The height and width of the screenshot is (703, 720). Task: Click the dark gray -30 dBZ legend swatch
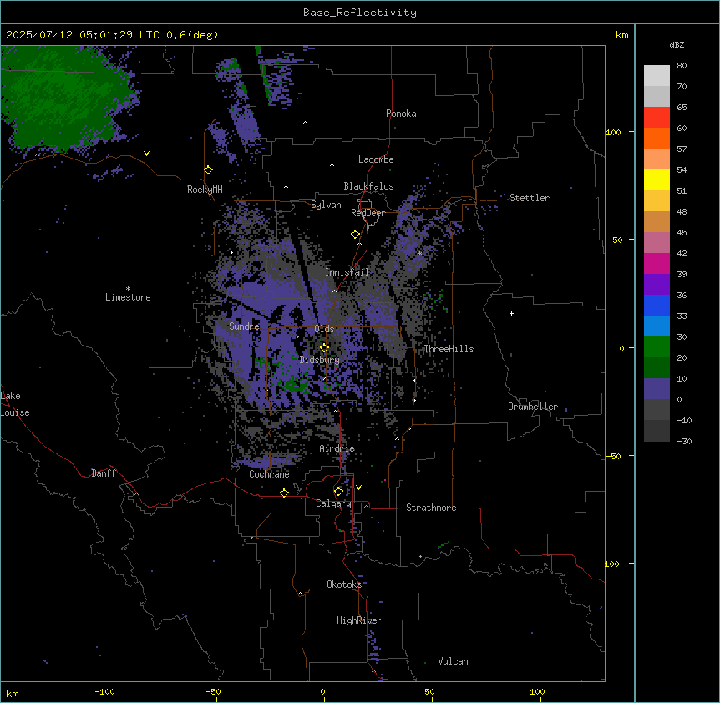[x=657, y=431]
